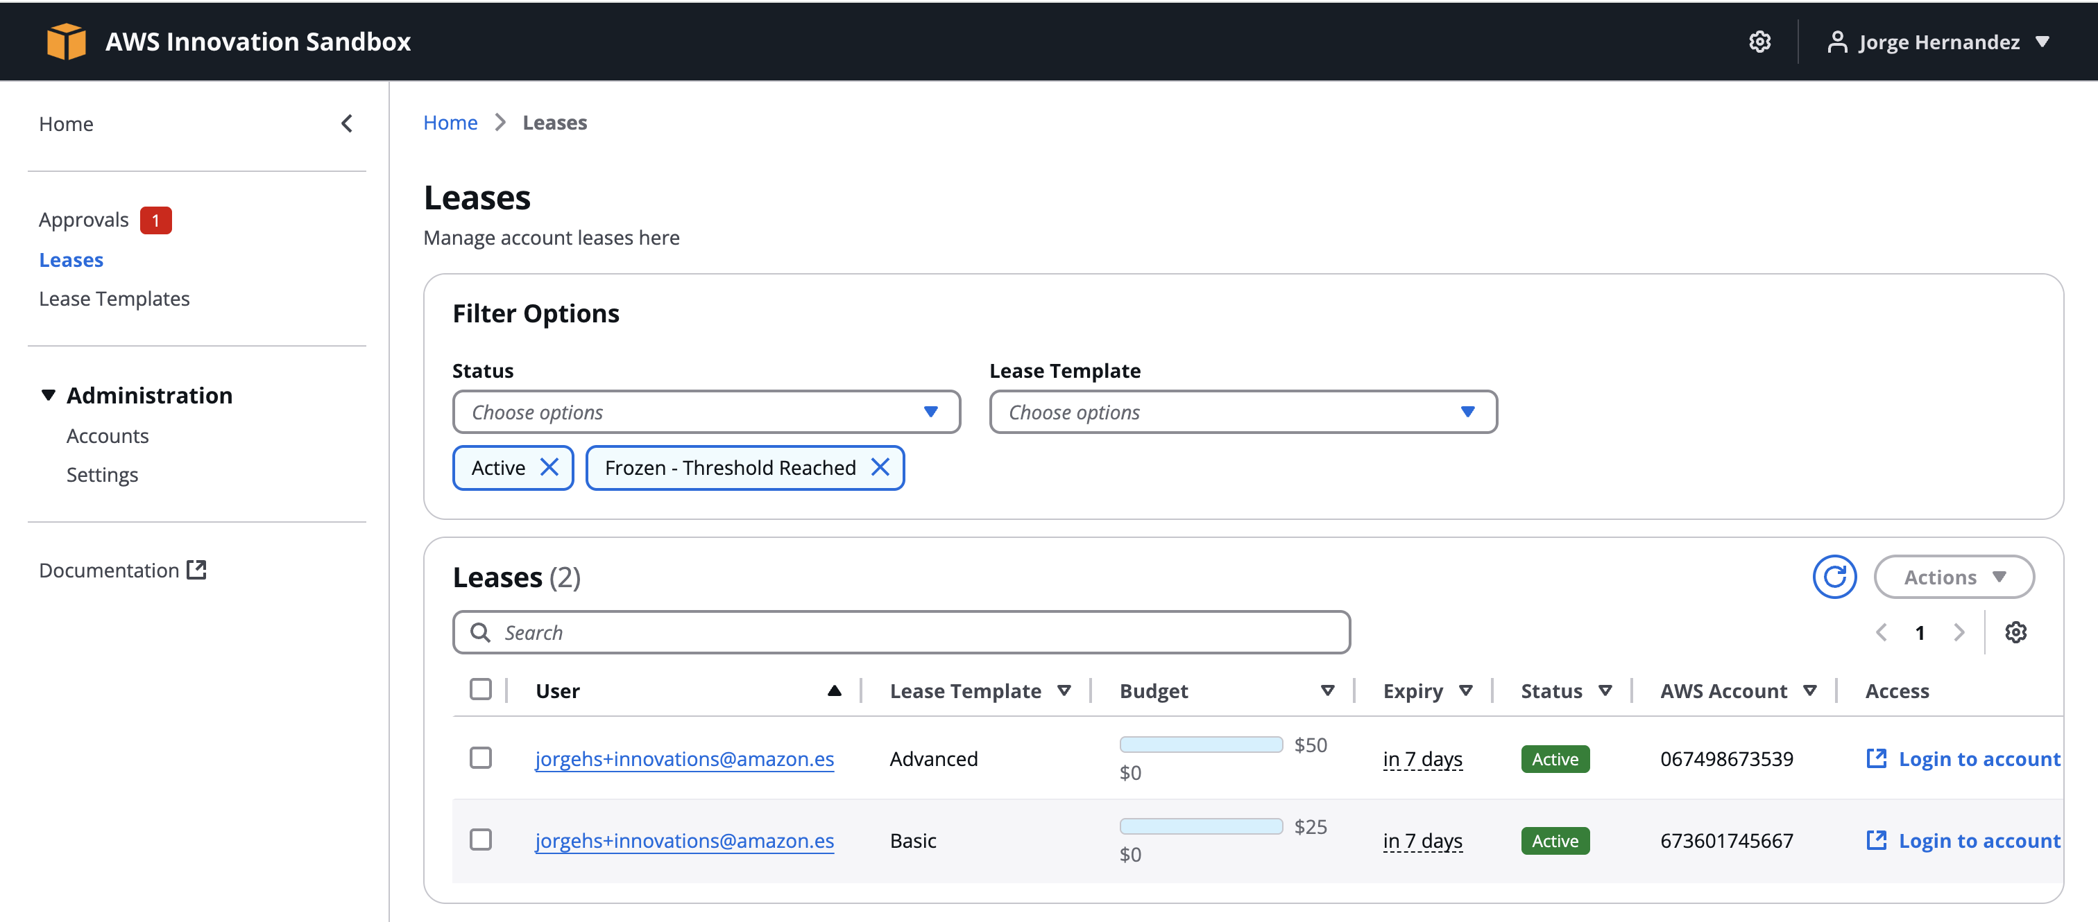The image size is (2098, 922).
Task: Open the Lease Template Choose options dropdown
Action: pos(1243,412)
